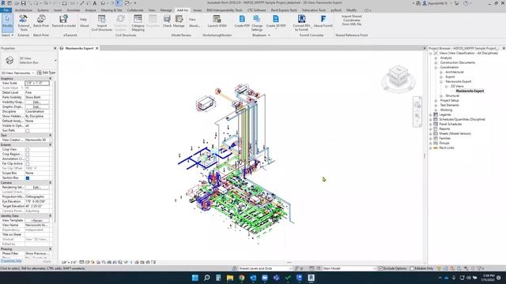Open Windows taskbar search
506x284 pixels.
point(207,278)
